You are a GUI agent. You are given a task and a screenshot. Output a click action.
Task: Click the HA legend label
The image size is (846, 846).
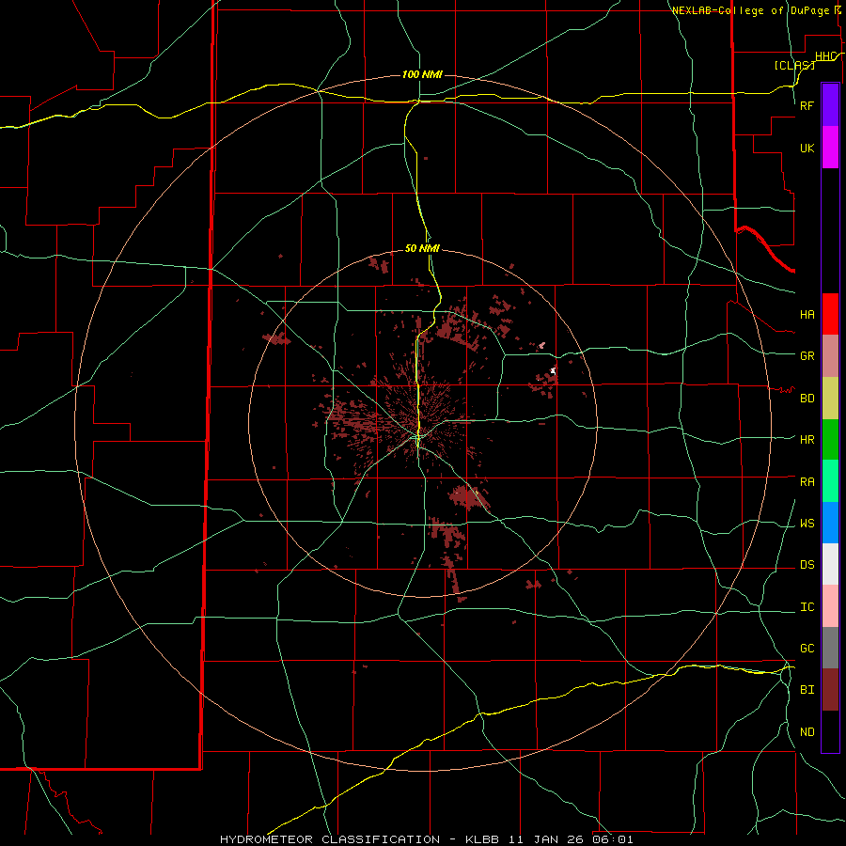click(807, 315)
